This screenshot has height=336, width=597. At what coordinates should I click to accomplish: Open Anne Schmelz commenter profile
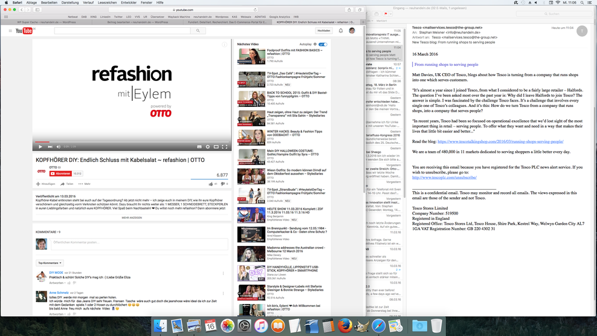59,292
